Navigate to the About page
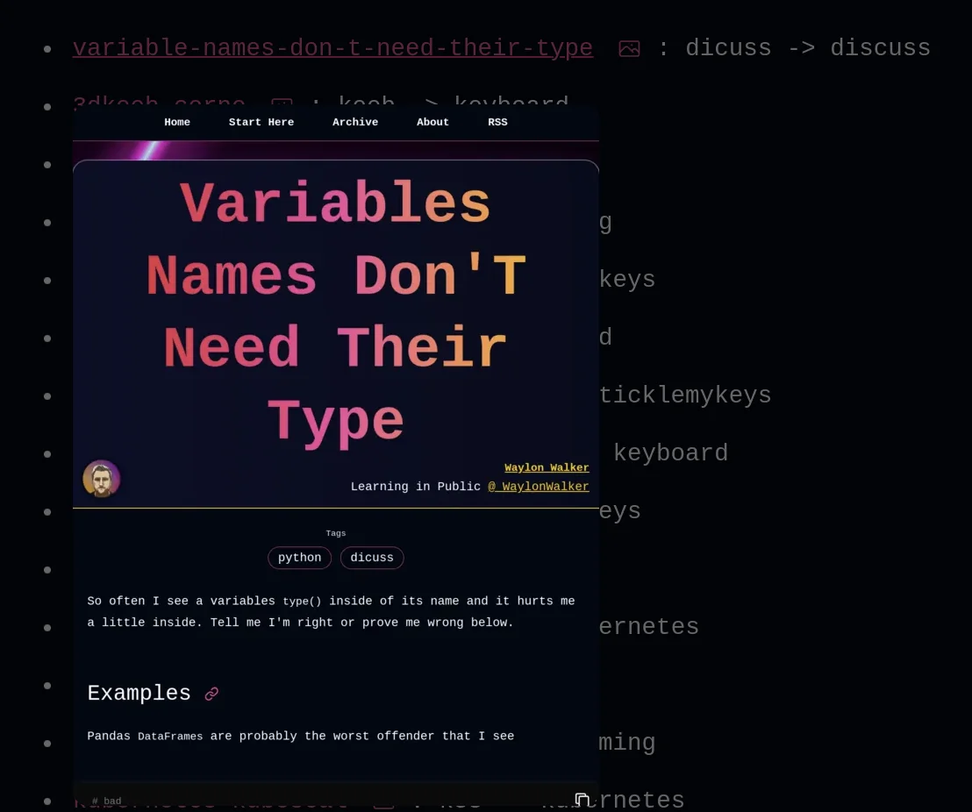972x812 pixels. (432, 122)
